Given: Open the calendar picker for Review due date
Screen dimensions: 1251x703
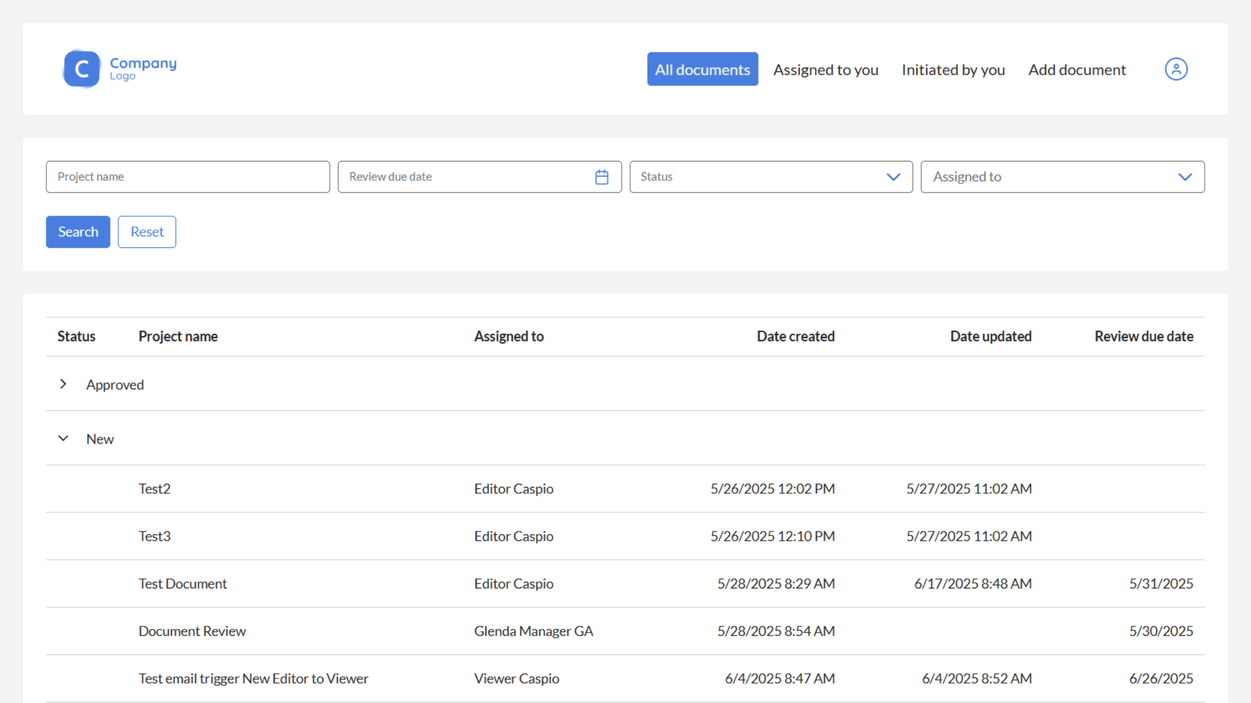Looking at the screenshot, I should pos(602,176).
